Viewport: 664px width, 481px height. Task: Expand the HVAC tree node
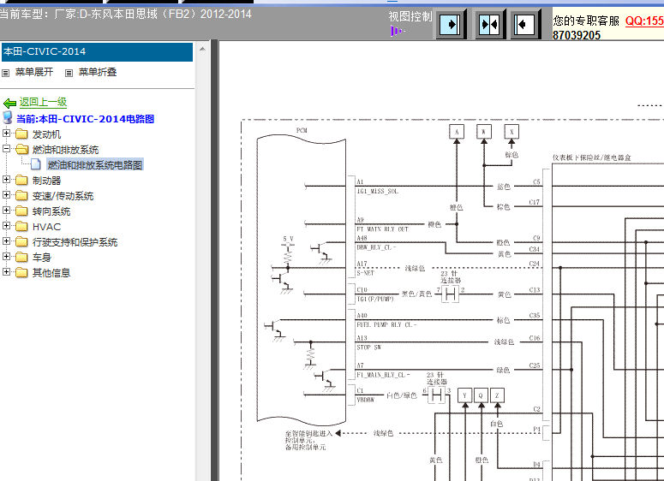pyautogui.click(x=6, y=225)
